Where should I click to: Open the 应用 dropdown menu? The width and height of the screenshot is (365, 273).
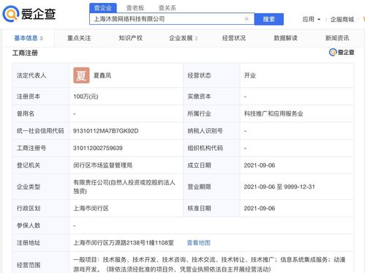click(x=311, y=19)
